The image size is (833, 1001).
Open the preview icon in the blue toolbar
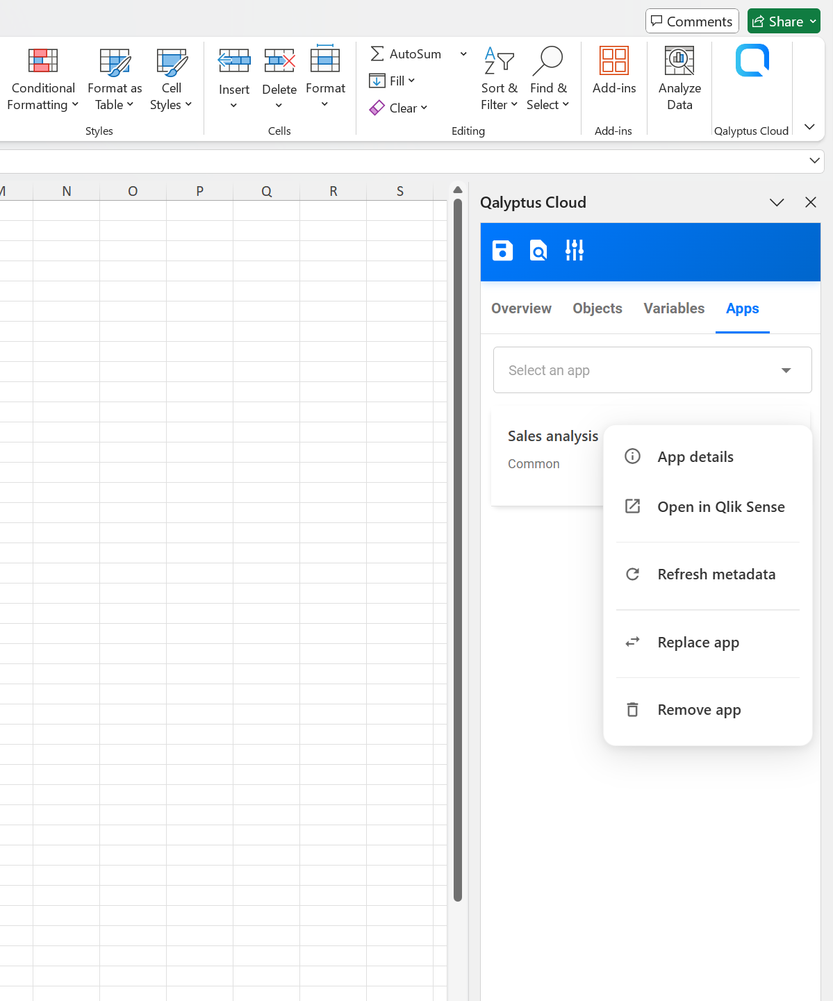coord(538,250)
